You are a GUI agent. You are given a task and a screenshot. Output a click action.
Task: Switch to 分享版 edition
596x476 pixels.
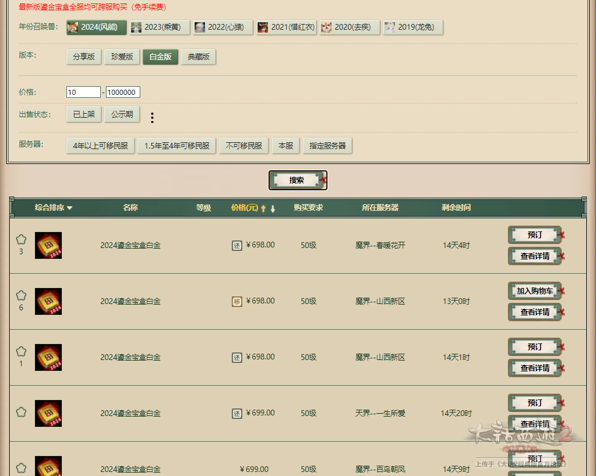84,57
